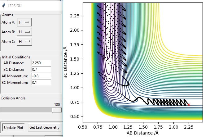Click the Update Plot button

[x=14, y=127]
